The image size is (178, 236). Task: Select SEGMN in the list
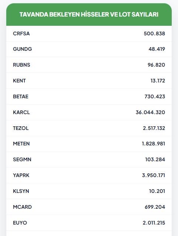[22, 159]
